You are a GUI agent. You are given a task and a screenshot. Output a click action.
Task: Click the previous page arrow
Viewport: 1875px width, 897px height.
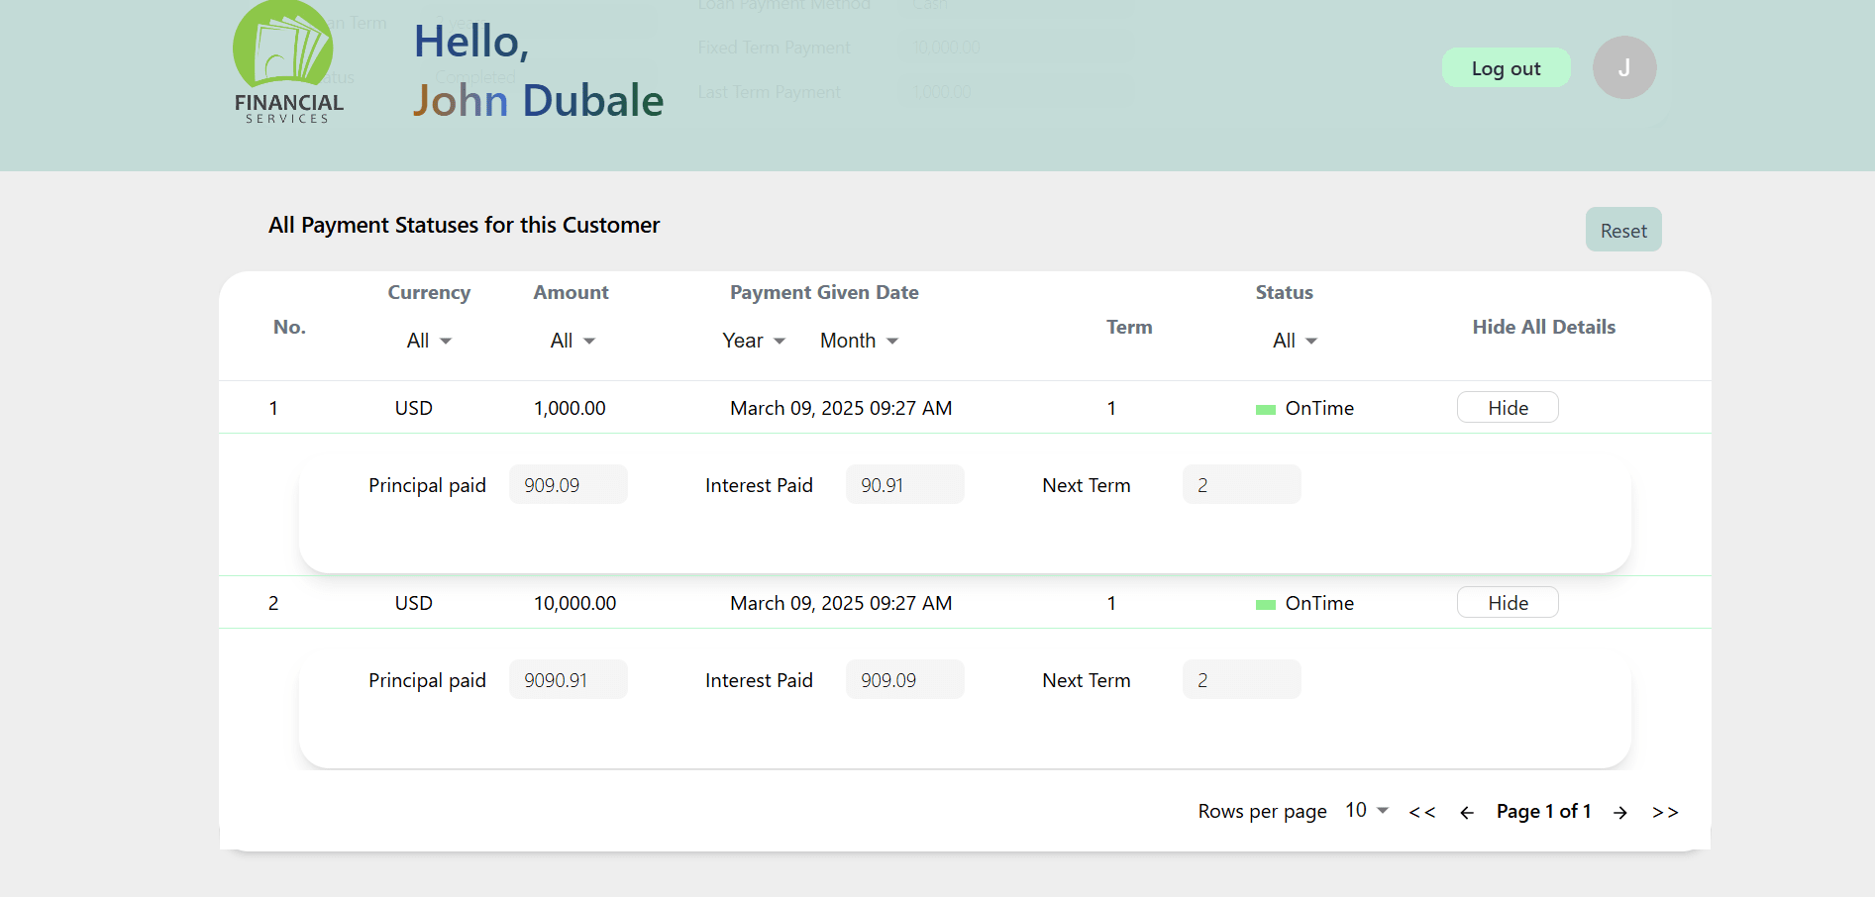pyautogui.click(x=1467, y=812)
